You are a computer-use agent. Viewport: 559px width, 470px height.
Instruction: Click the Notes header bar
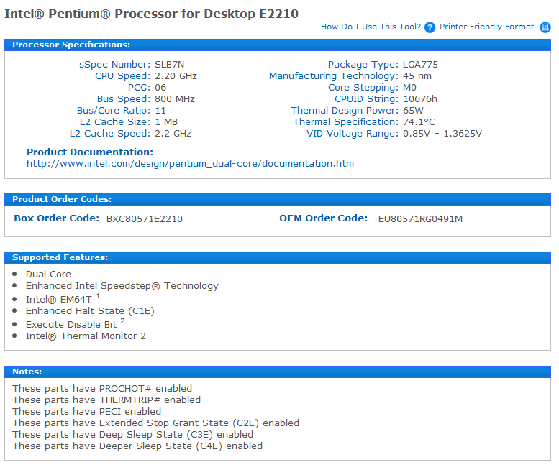click(x=278, y=372)
